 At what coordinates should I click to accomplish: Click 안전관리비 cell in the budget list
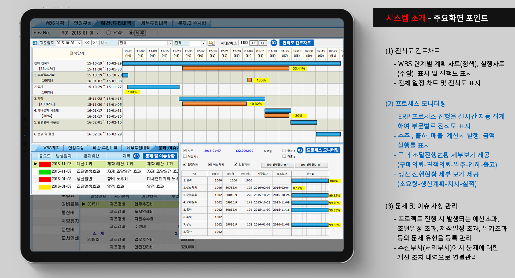tap(144, 247)
